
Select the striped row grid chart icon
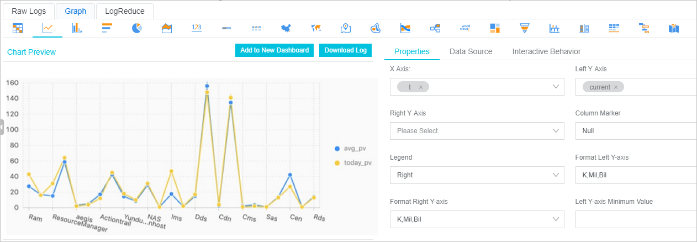pos(614,28)
